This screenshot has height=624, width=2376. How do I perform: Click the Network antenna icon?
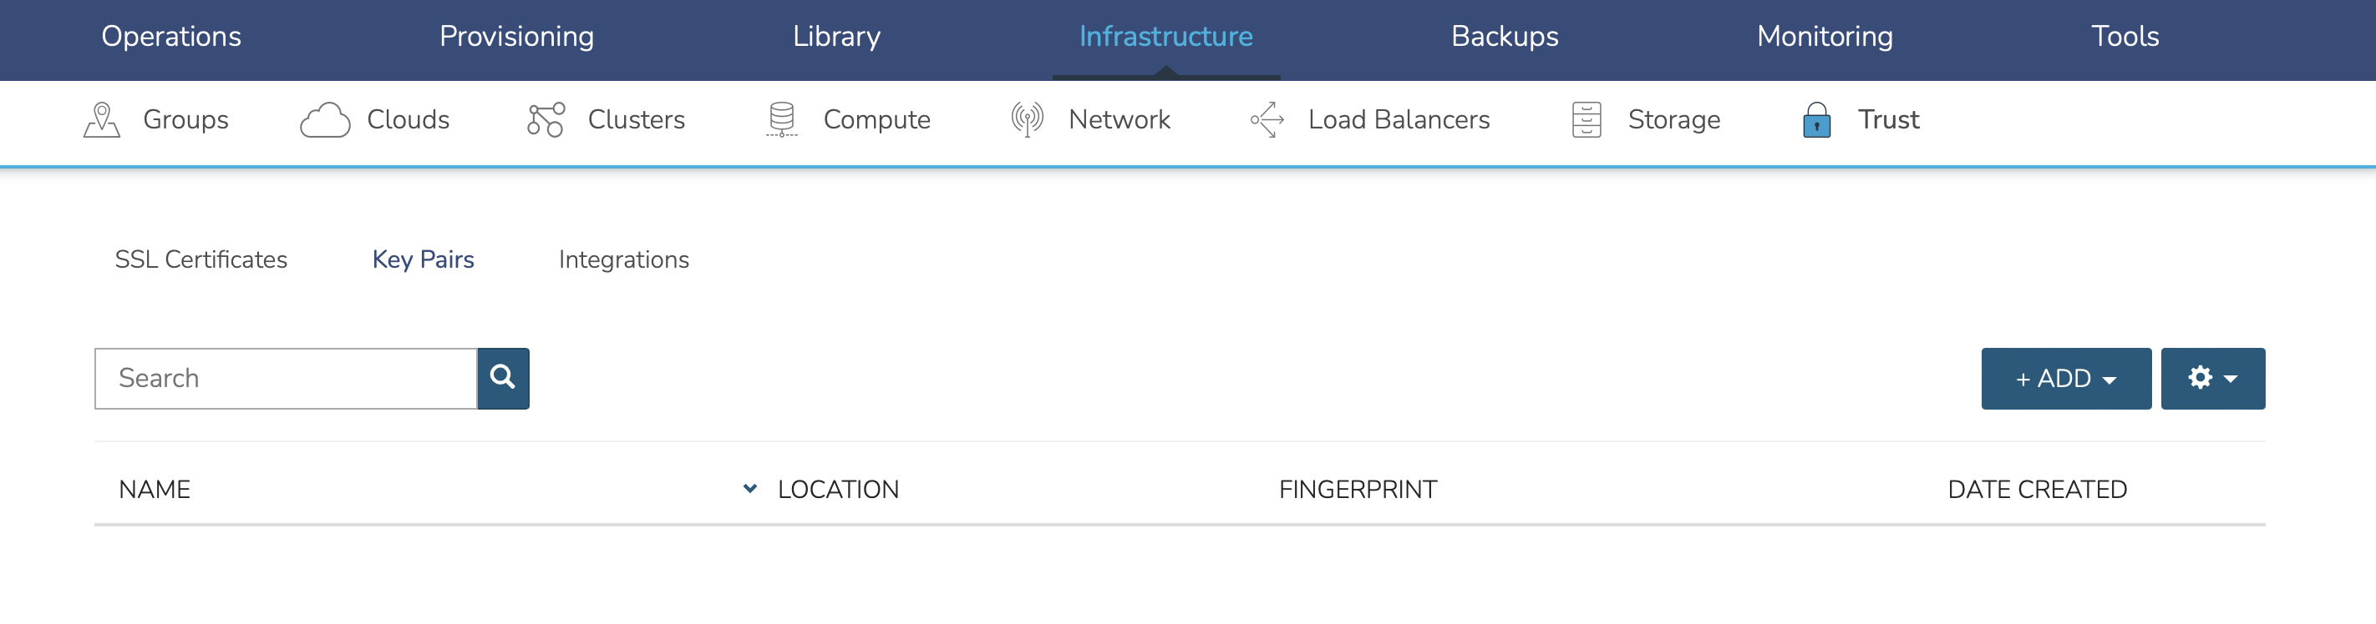coord(1027,119)
